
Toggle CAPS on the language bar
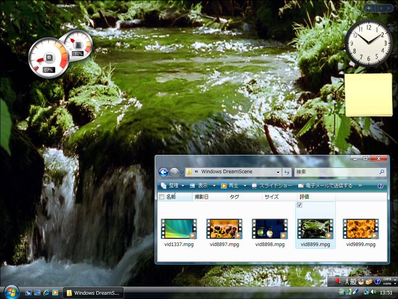pos(387,279)
